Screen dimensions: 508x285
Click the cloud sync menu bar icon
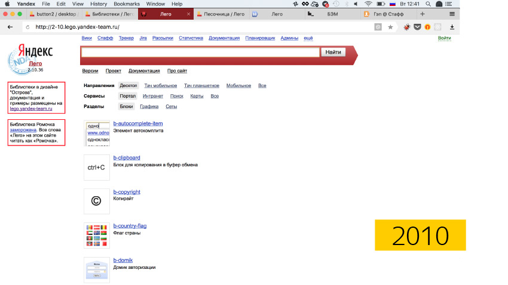pyautogui.click(x=314, y=4)
